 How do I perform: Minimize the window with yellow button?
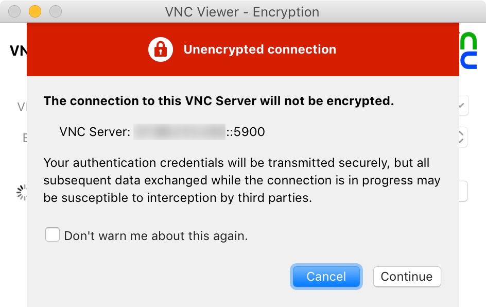tap(35, 11)
